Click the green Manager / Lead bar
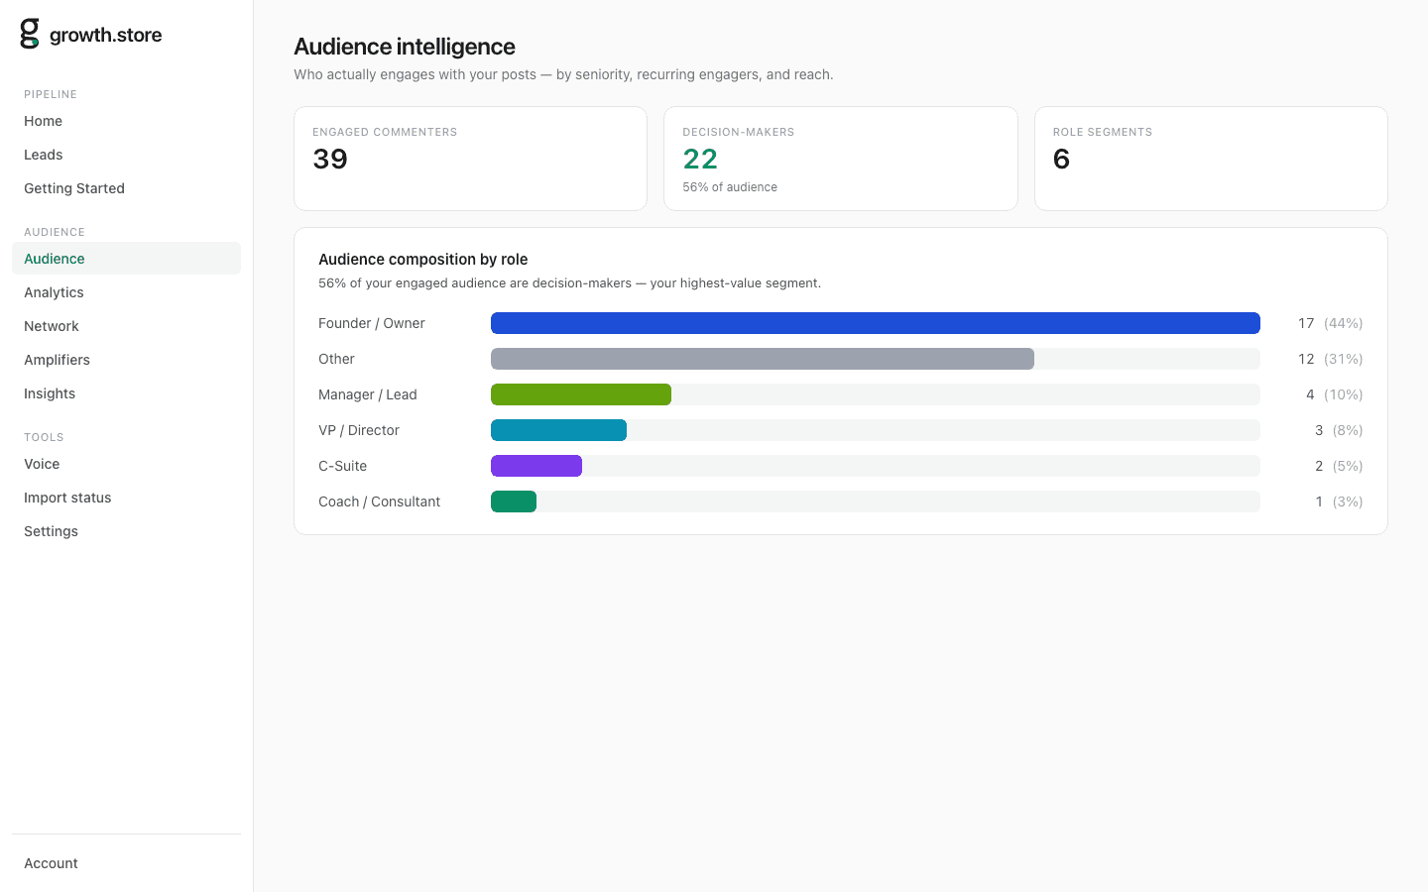 pyautogui.click(x=581, y=394)
